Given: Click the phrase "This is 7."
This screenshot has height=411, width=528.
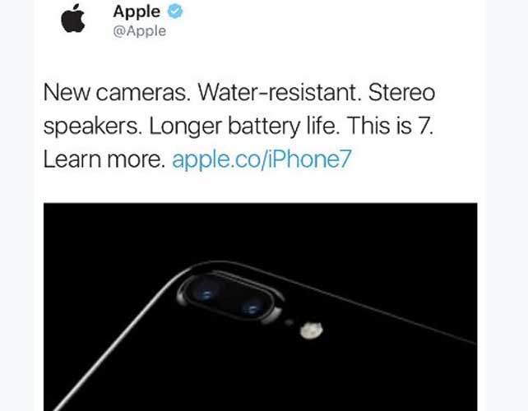Looking at the screenshot, I should (x=390, y=125).
